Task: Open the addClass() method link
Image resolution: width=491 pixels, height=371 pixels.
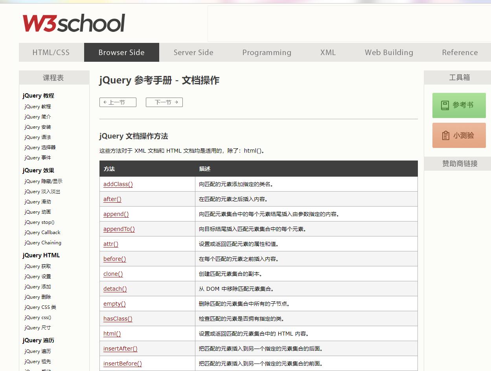Action: pyautogui.click(x=118, y=184)
